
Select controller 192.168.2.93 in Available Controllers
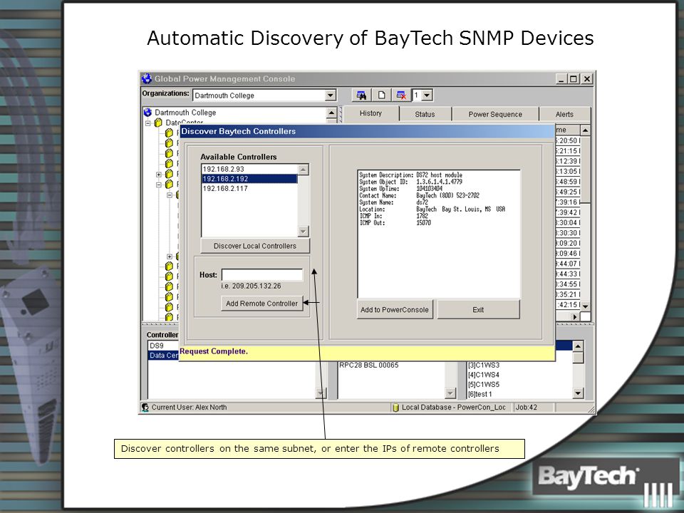pos(249,170)
